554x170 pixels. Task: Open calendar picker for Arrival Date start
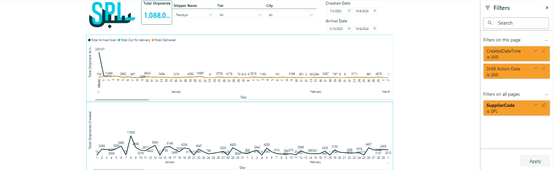[x=349, y=29]
